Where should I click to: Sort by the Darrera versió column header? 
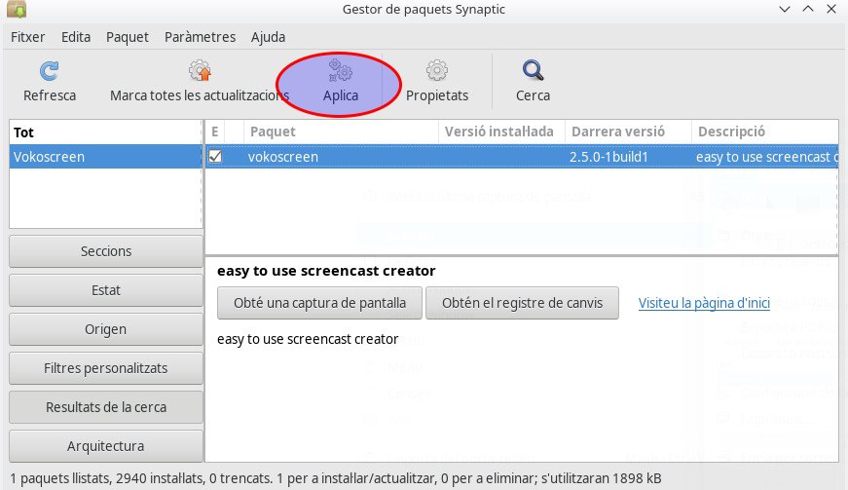(x=628, y=132)
